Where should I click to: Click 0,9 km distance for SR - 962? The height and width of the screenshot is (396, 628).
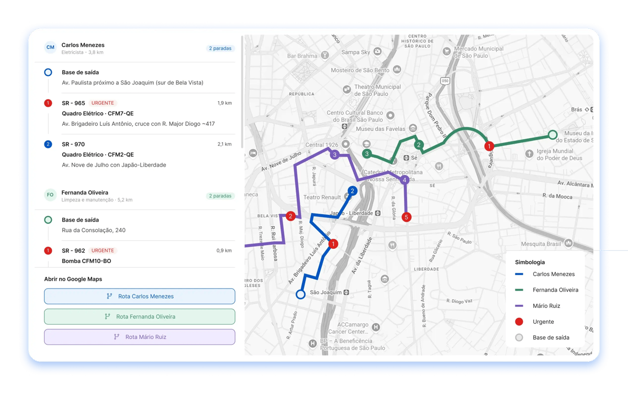point(224,250)
